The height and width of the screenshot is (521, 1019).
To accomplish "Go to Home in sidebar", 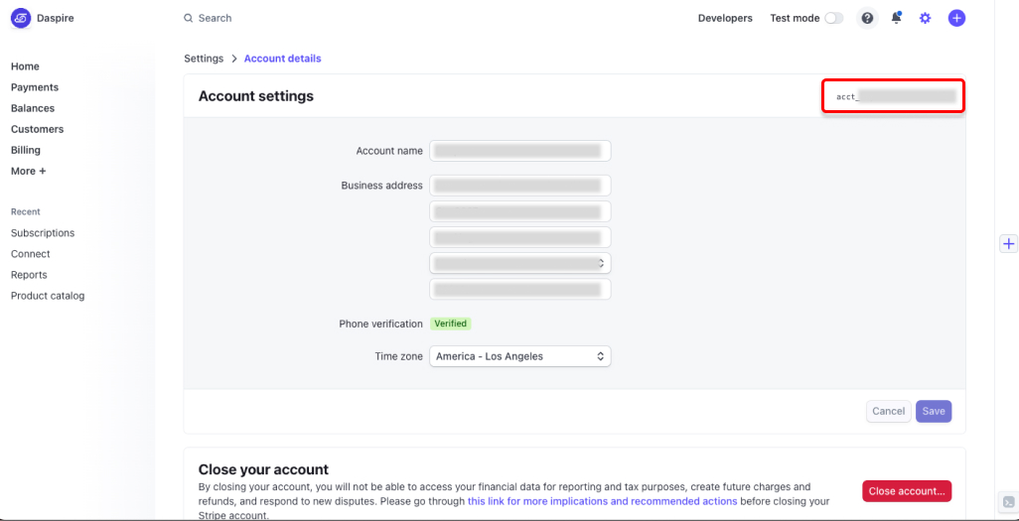I will [25, 66].
